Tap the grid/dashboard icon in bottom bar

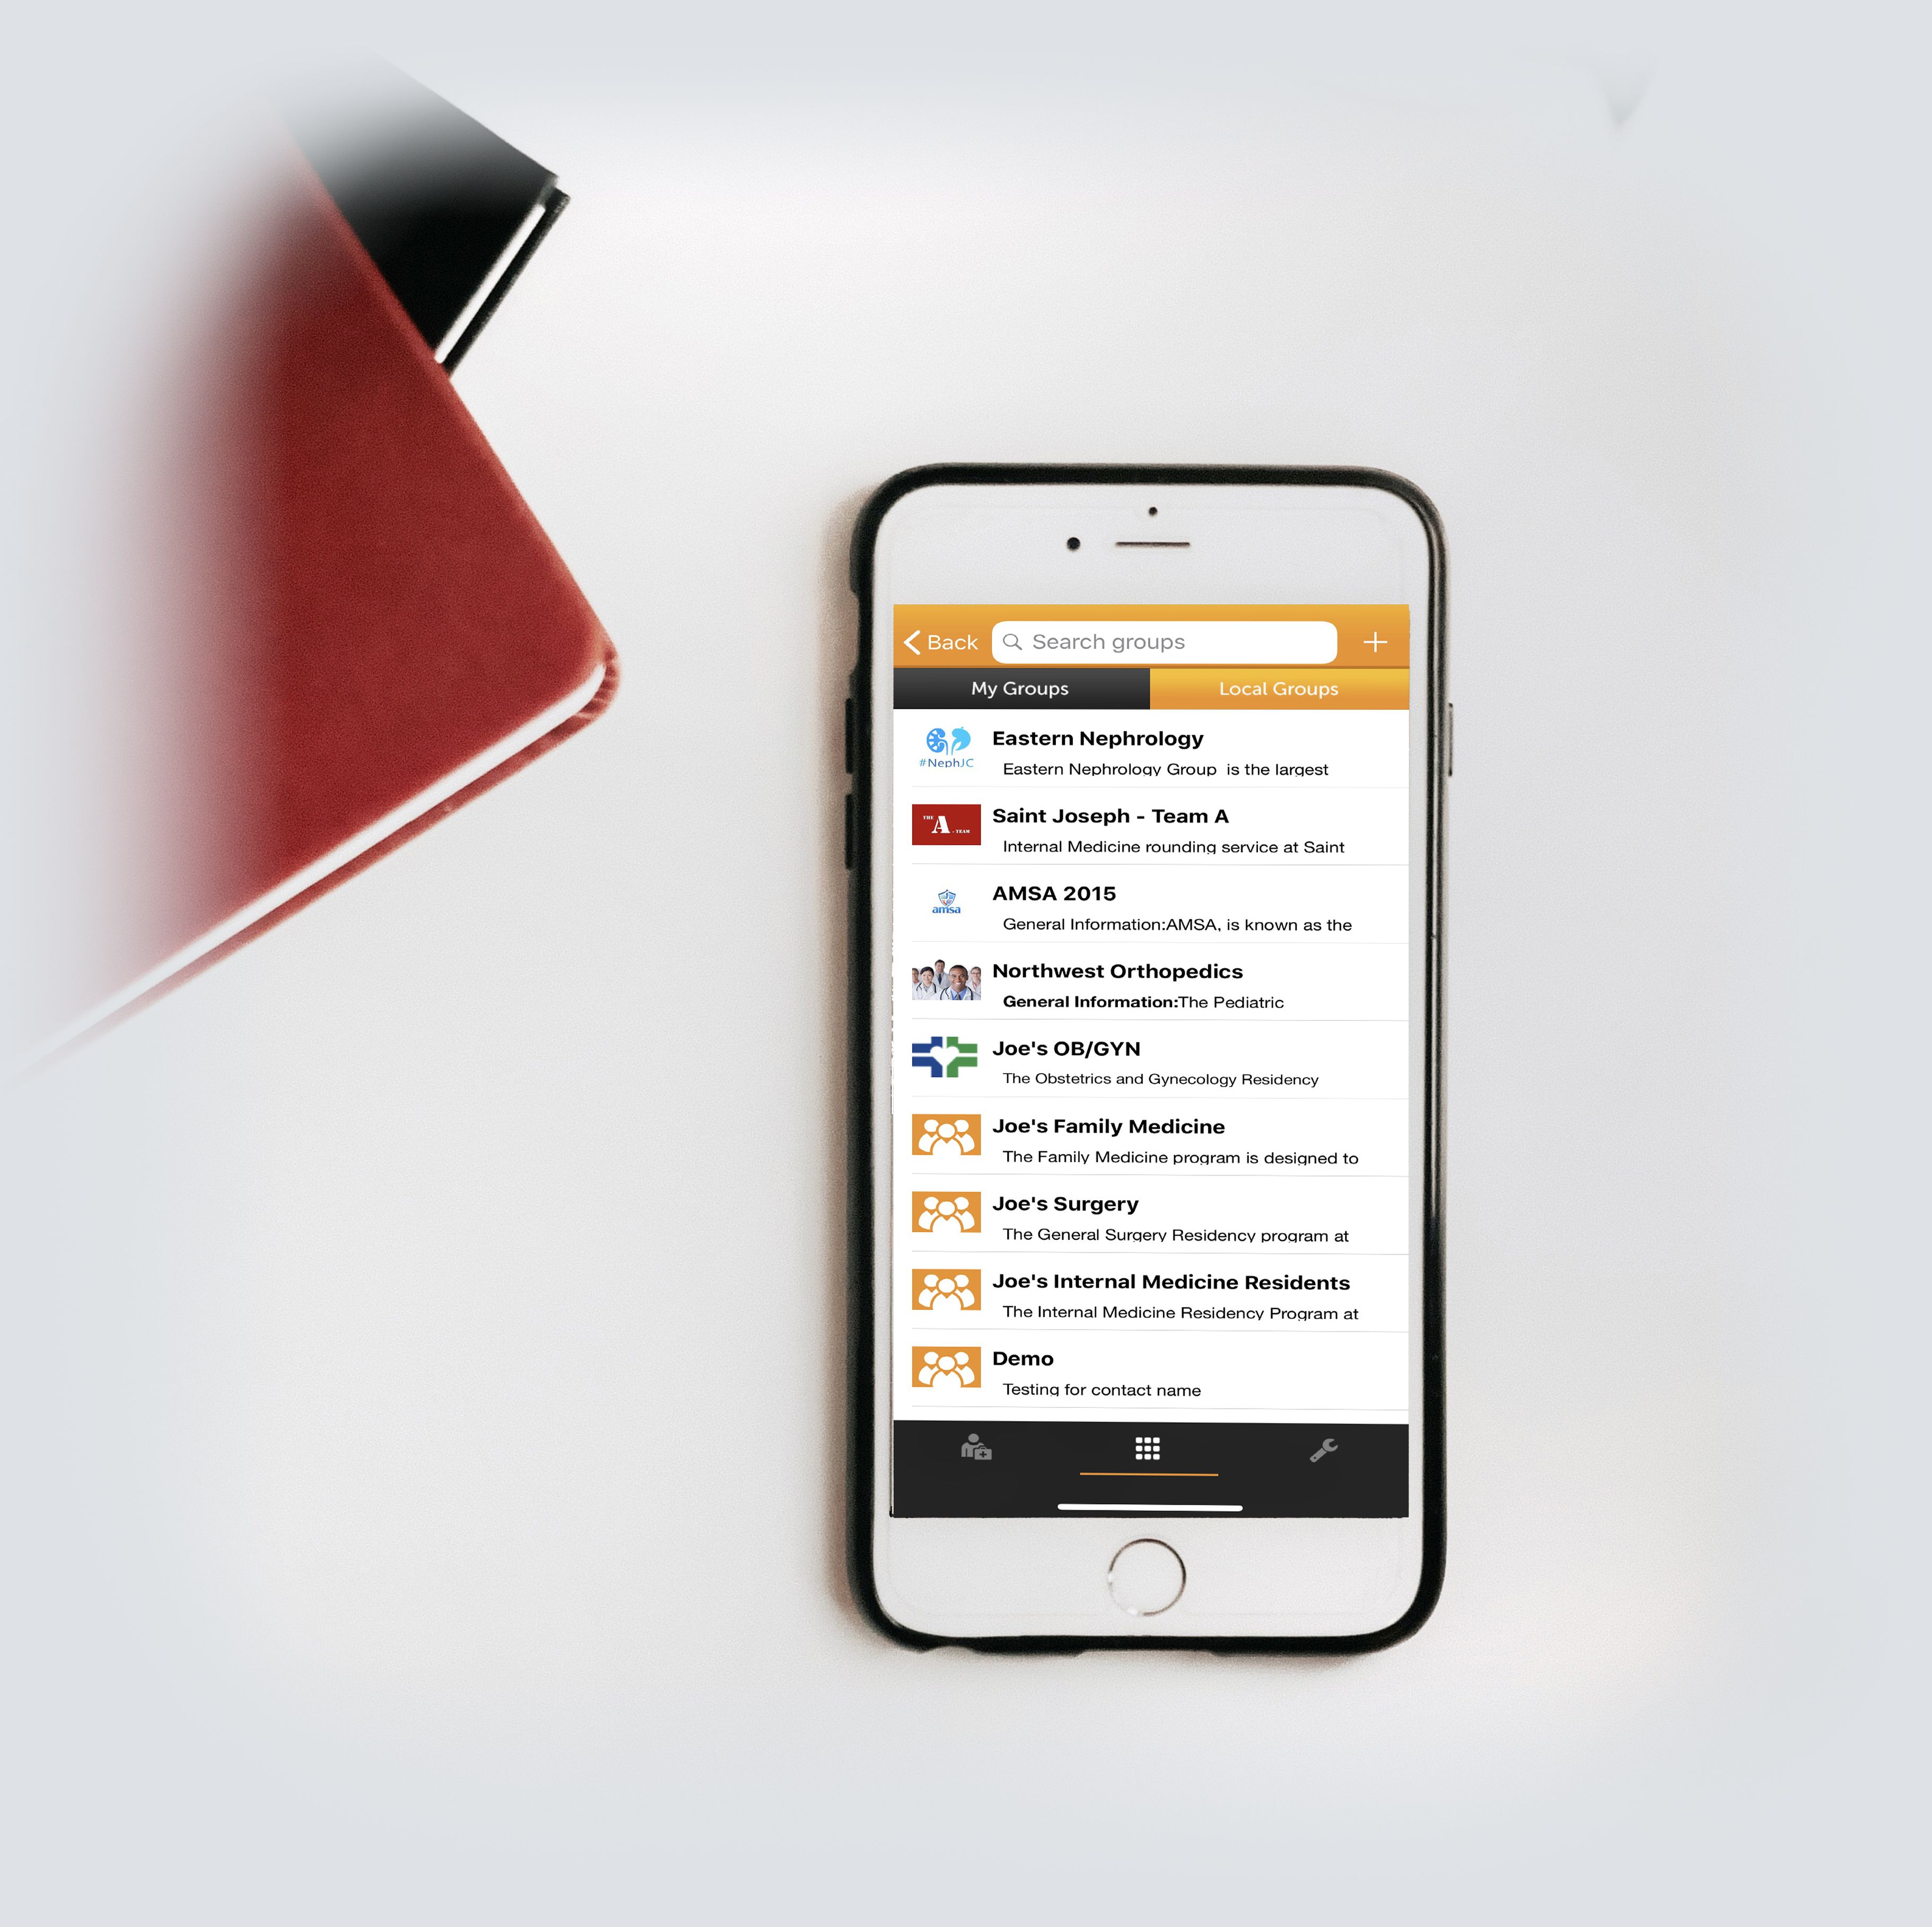pyautogui.click(x=1149, y=1451)
